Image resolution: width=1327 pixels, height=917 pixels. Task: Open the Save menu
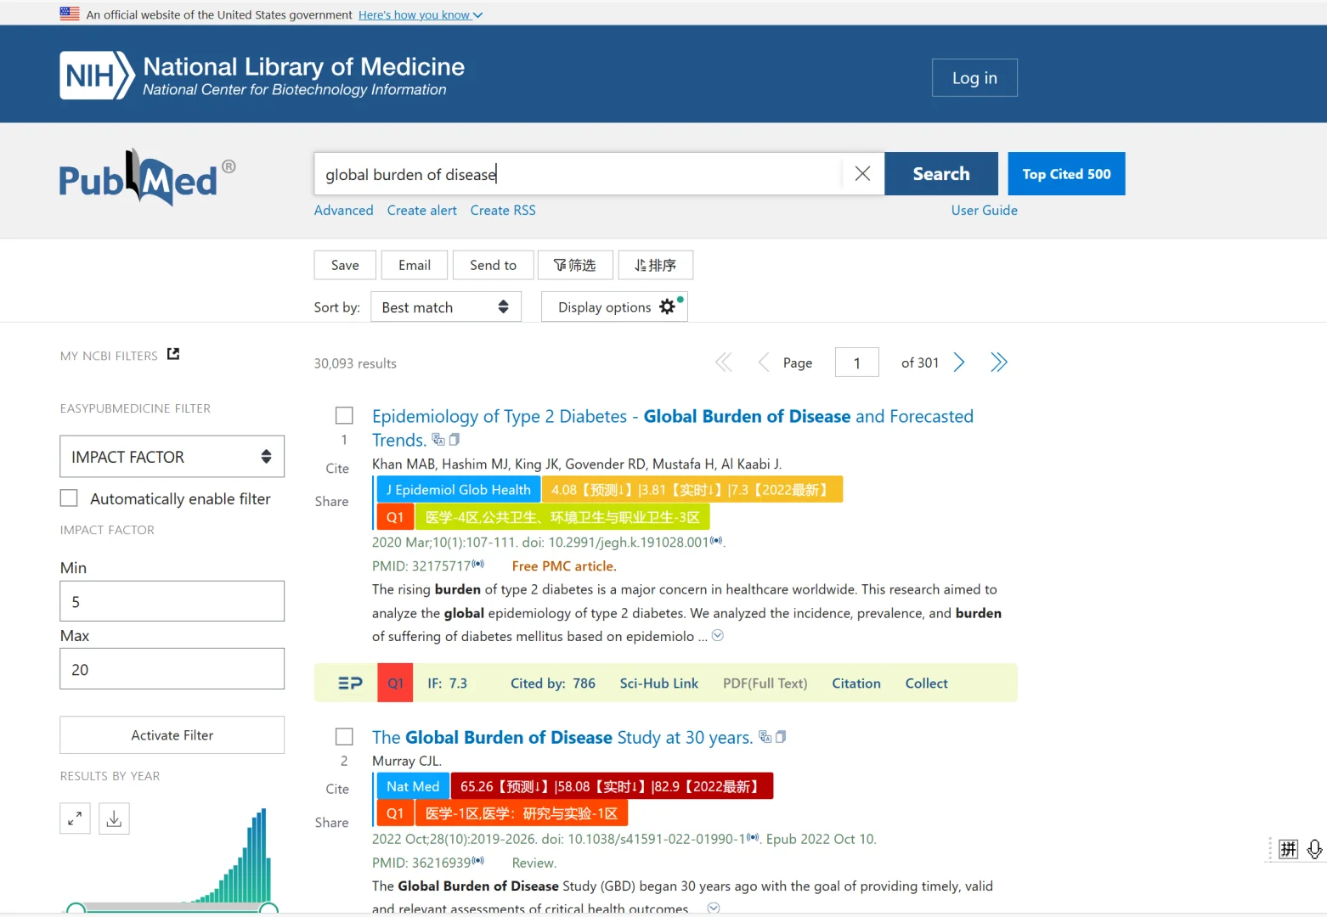345,265
